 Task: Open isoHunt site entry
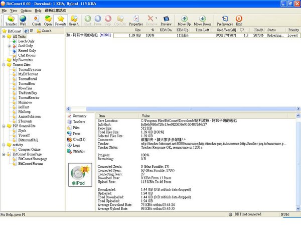click(x=24, y=107)
